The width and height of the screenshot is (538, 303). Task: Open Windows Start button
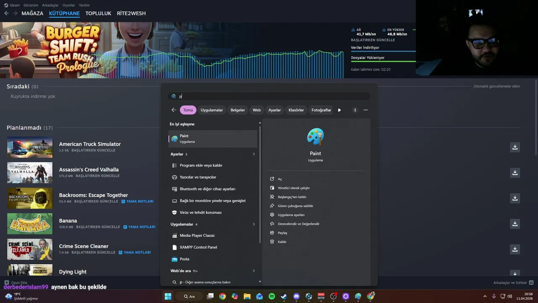pyautogui.click(x=168, y=296)
